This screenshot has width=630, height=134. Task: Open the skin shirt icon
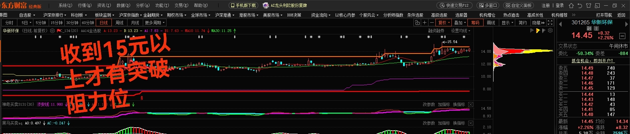click(x=588, y=6)
